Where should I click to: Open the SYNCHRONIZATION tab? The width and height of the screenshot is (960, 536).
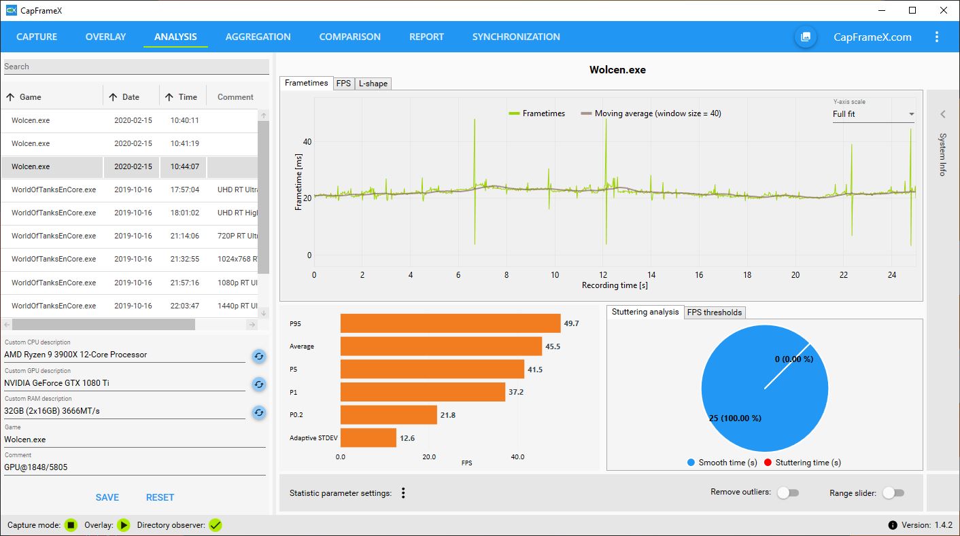click(516, 37)
